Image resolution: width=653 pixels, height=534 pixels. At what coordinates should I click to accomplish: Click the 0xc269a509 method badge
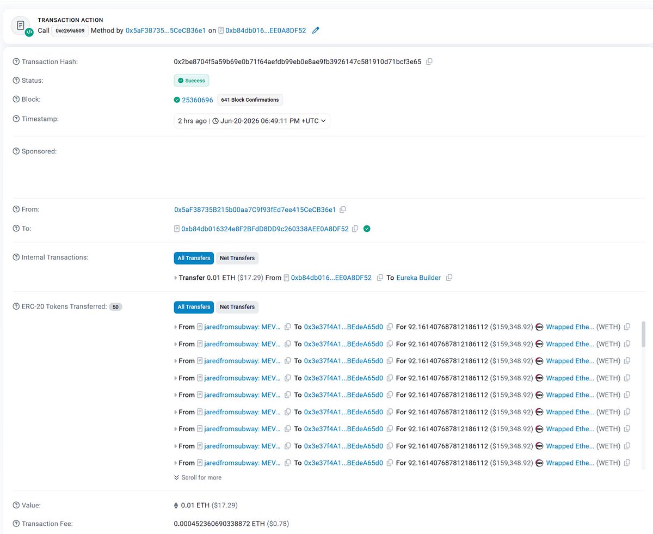(x=70, y=30)
